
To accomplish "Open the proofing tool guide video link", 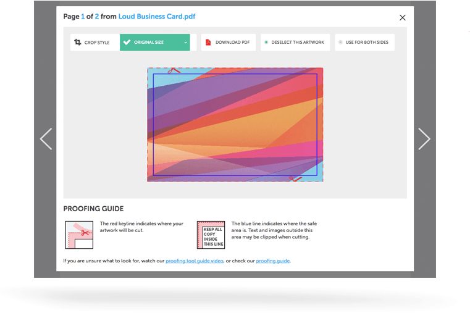I will 195,261.
